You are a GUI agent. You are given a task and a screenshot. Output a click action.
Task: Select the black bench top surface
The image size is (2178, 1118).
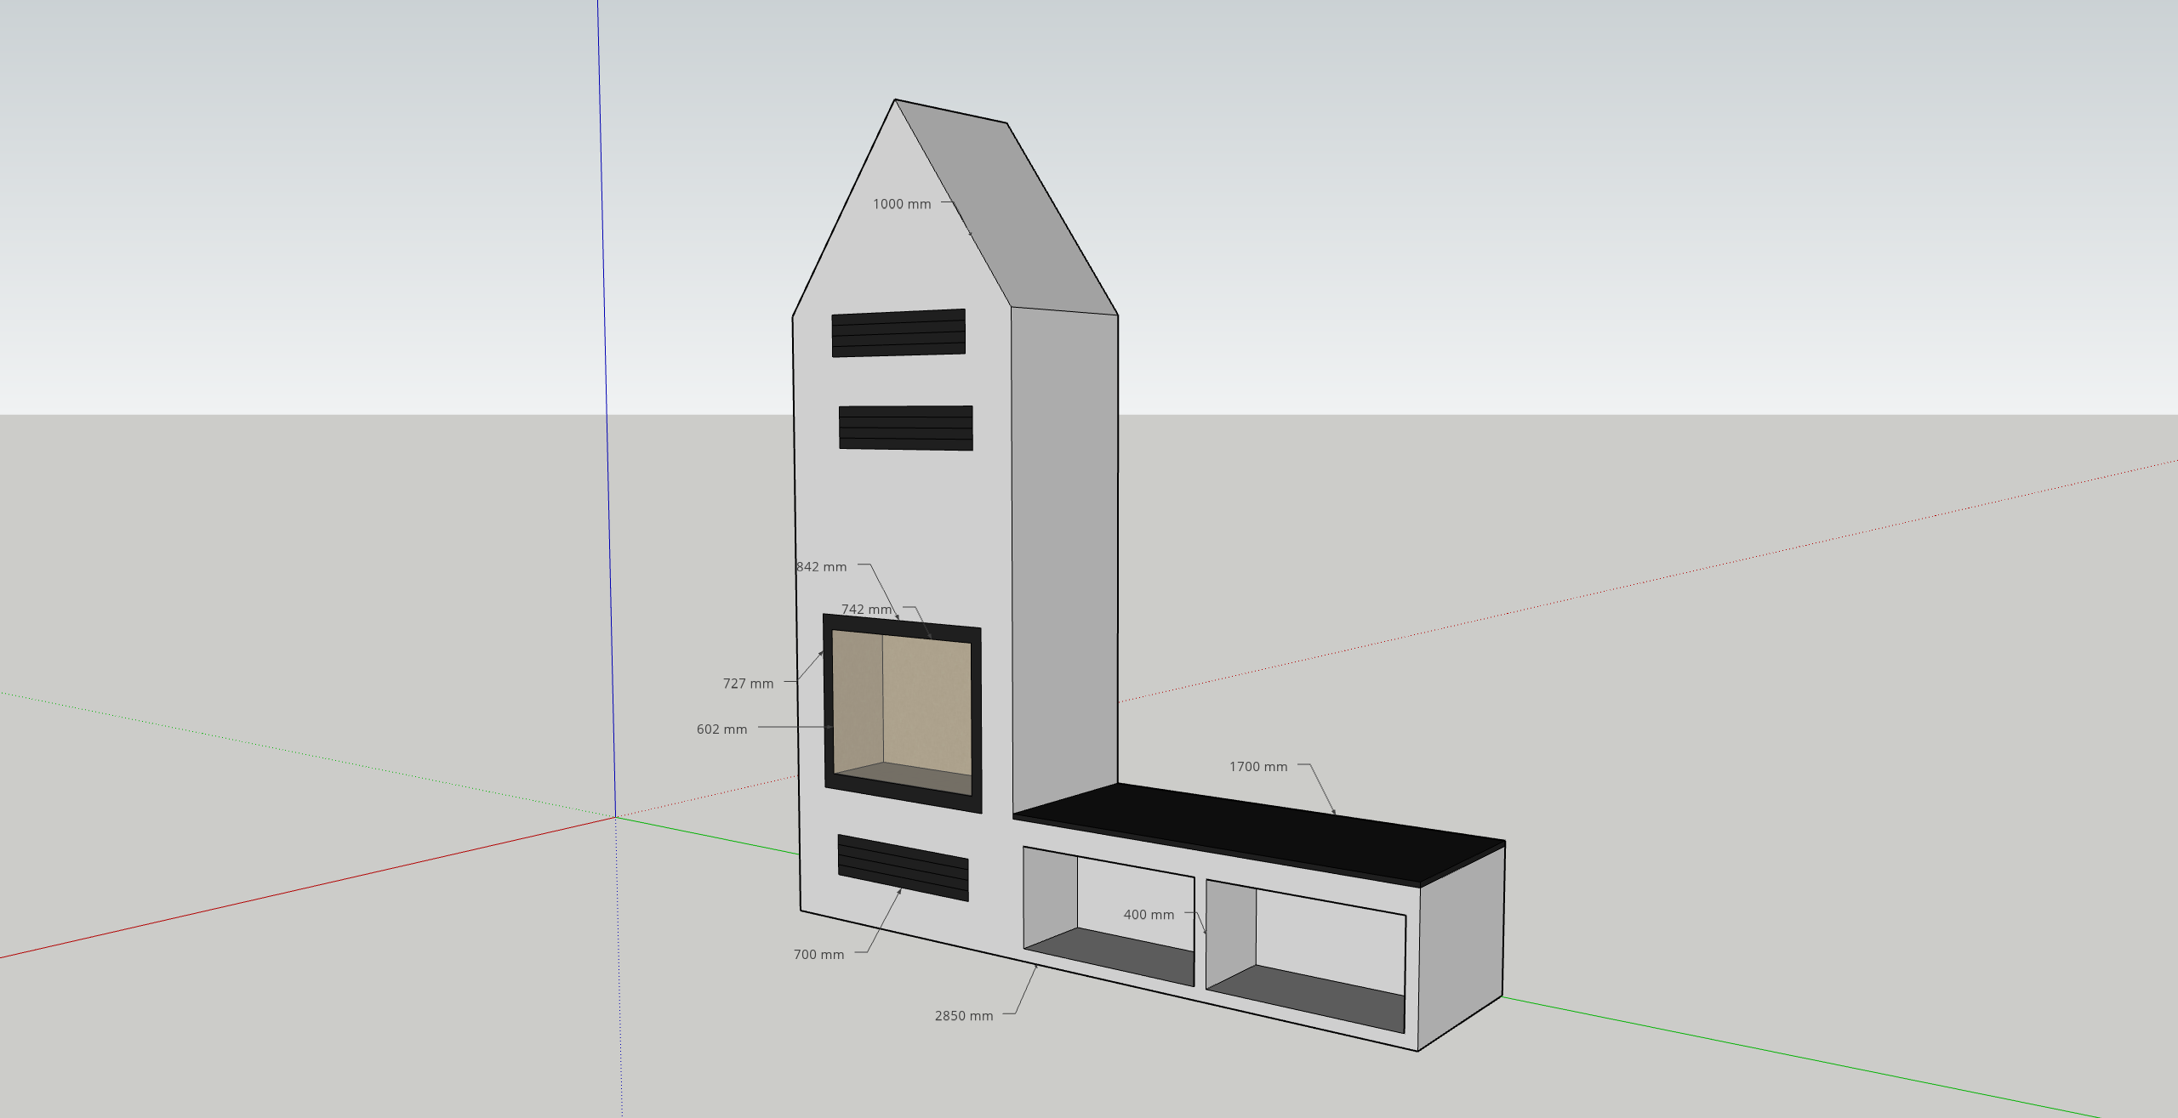[1259, 833]
